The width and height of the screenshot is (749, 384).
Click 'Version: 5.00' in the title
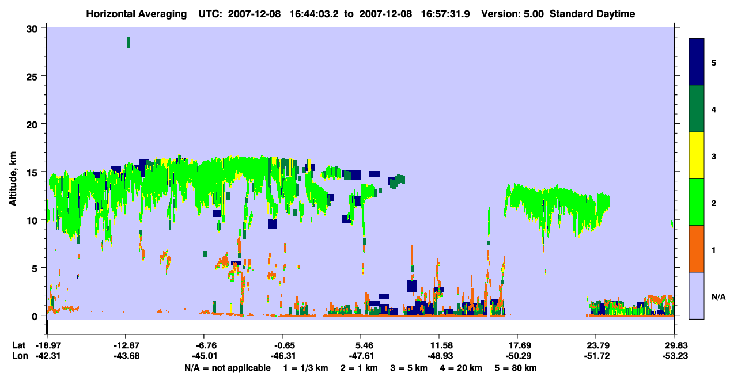click(x=513, y=14)
